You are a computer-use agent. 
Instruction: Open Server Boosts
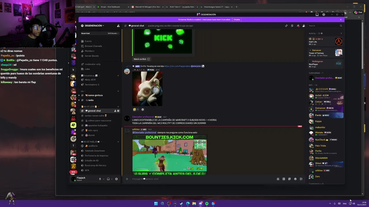click(x=100, y=56)
